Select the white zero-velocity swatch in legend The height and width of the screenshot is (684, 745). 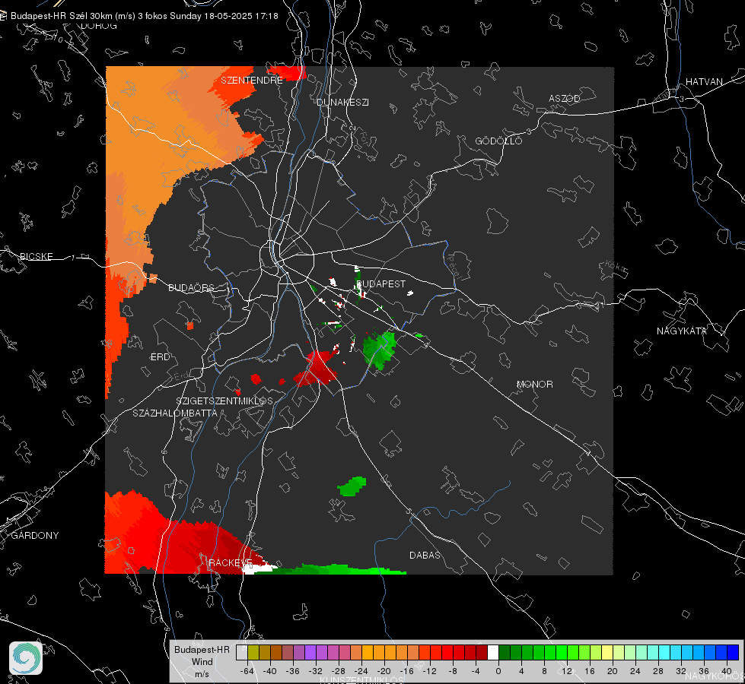point(493,652)
